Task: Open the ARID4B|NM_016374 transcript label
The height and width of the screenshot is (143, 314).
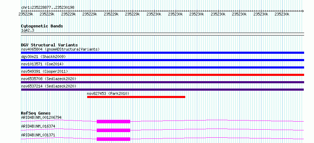Action: (x=38, y=126)
